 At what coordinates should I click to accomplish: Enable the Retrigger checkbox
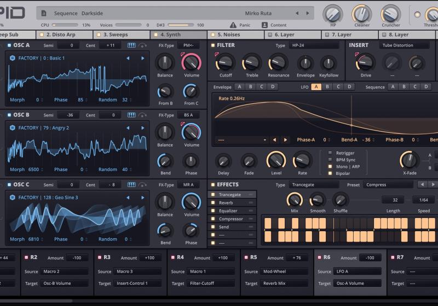pyautogui.click(x=330, y=153)
